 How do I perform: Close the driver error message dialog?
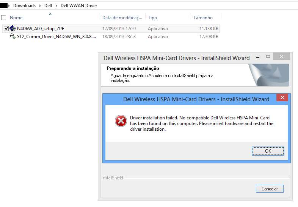282,97
